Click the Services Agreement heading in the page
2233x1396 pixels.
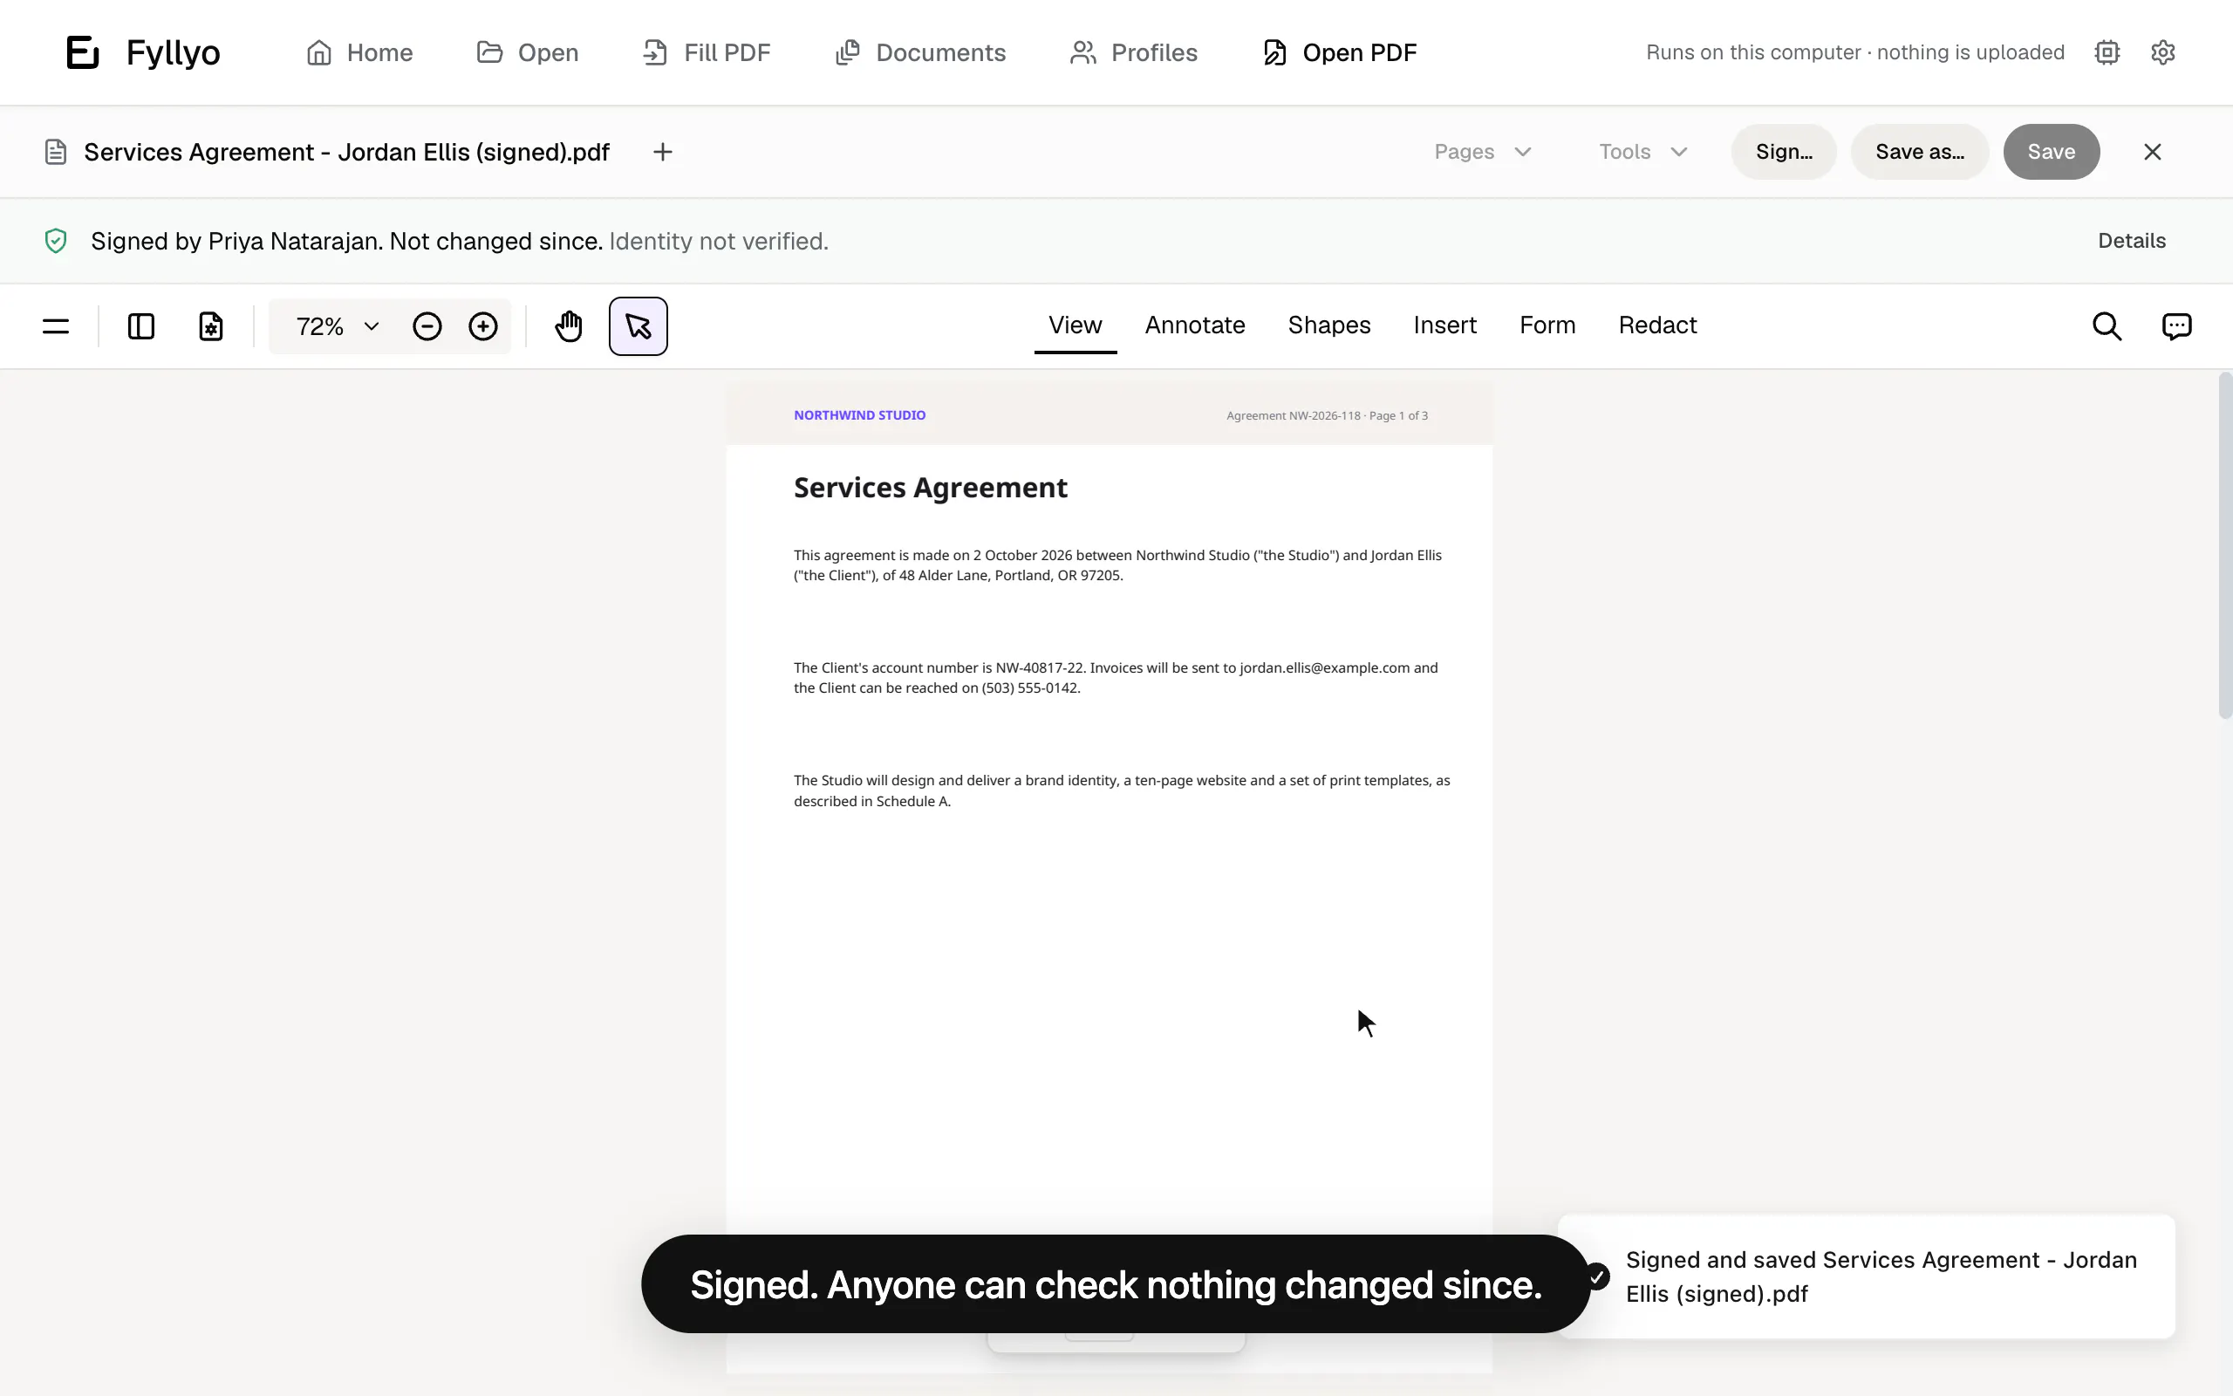click(930, 488)
